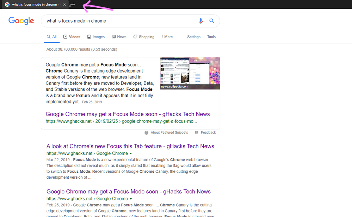Click the news.softpedia.com thumbnail image
This screenshot has width=352, height=217.
[x=190, y=73]
